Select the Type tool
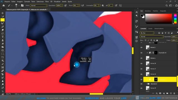Image resolution: width=178 pixels, height=100 pixels. point(3,37)
